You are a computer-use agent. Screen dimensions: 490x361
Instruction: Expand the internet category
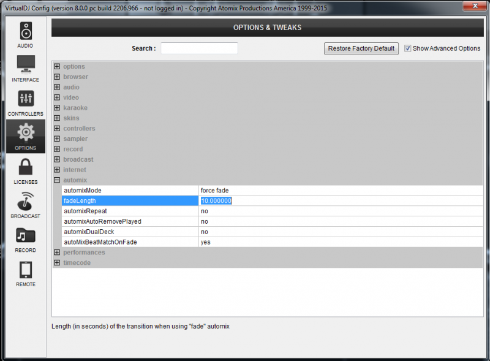point(57,170)
